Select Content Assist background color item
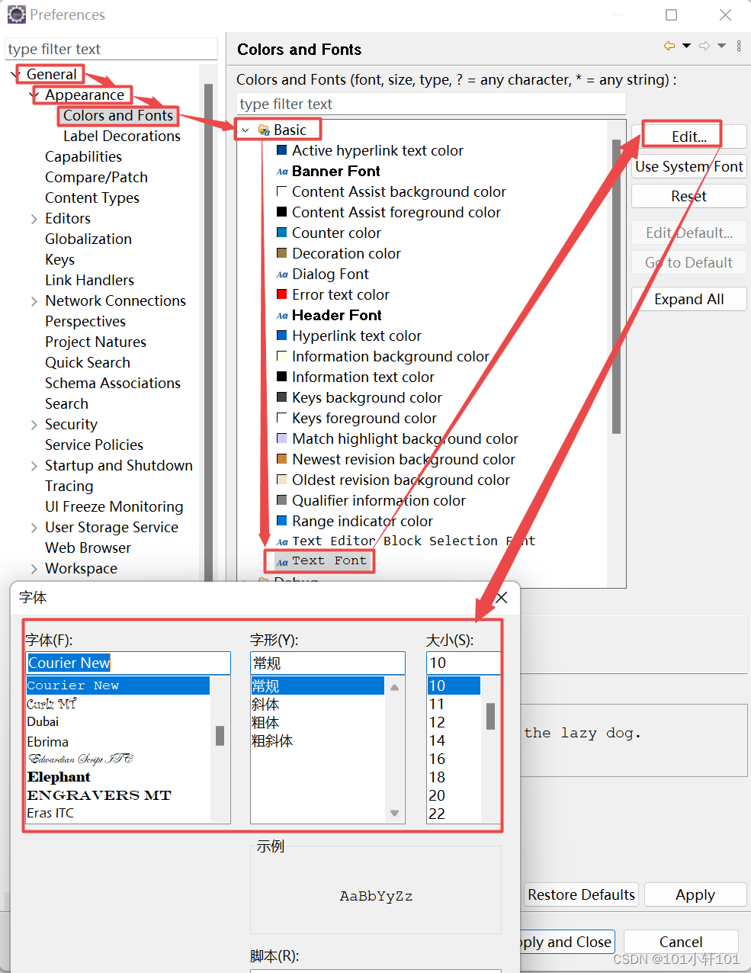Image resolution: width=751 pixels, height=973 pixels. click(x=399, y=191)
